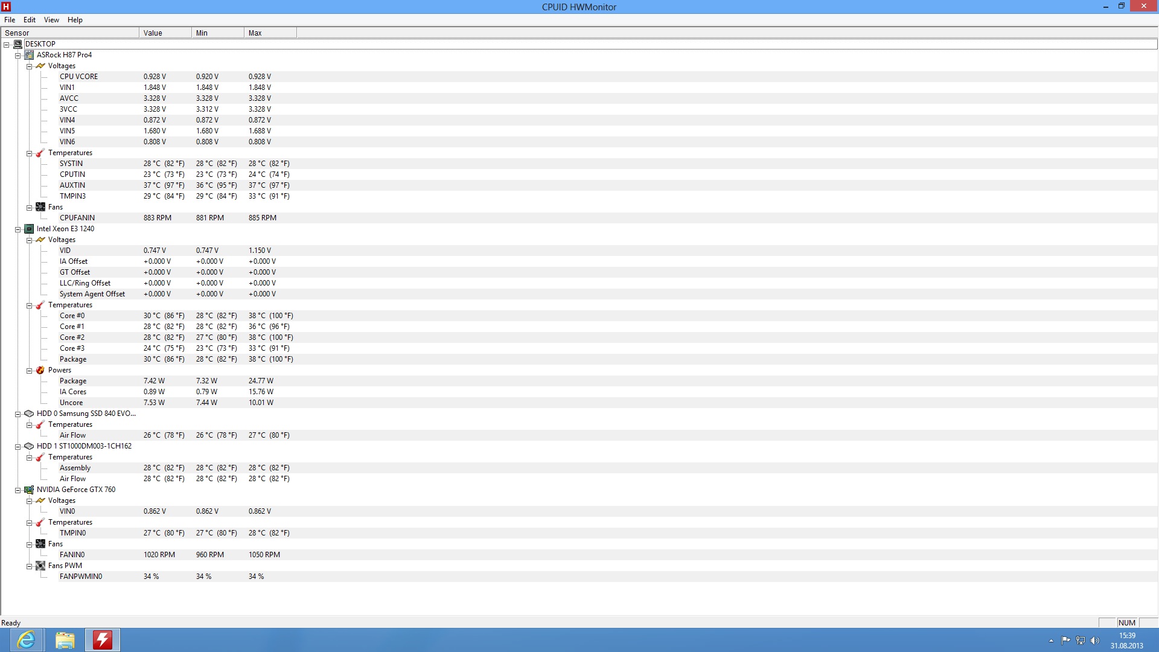Click the Intel Xeon E3 1240 CPU icon
Viewport: 1159px width, 652px height.
pyautogui.click(x=29, y=229)
